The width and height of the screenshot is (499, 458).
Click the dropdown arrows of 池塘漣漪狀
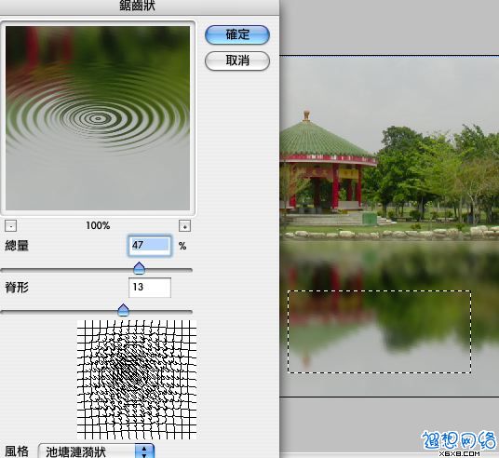[x=144, y=451]
